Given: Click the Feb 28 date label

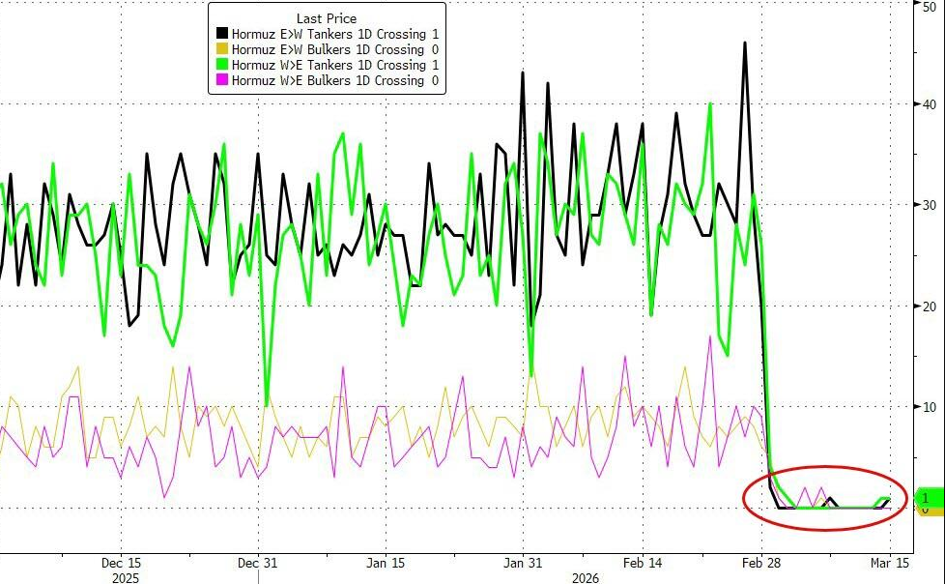Looking at the screenshot, I should pos(761,563).
